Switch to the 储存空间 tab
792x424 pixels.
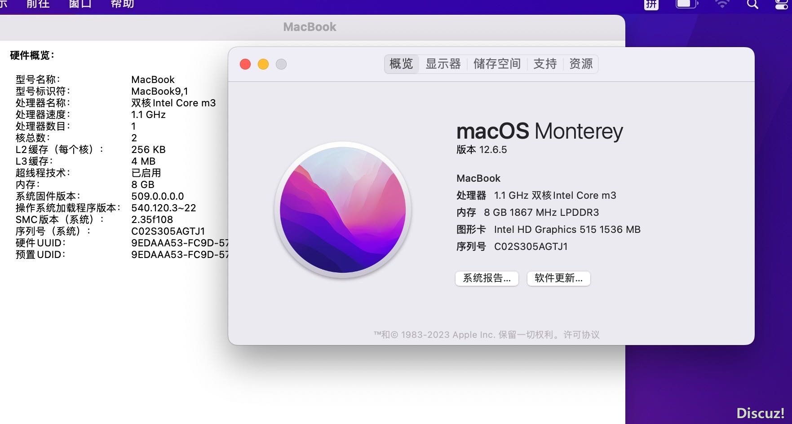[497, 64]
